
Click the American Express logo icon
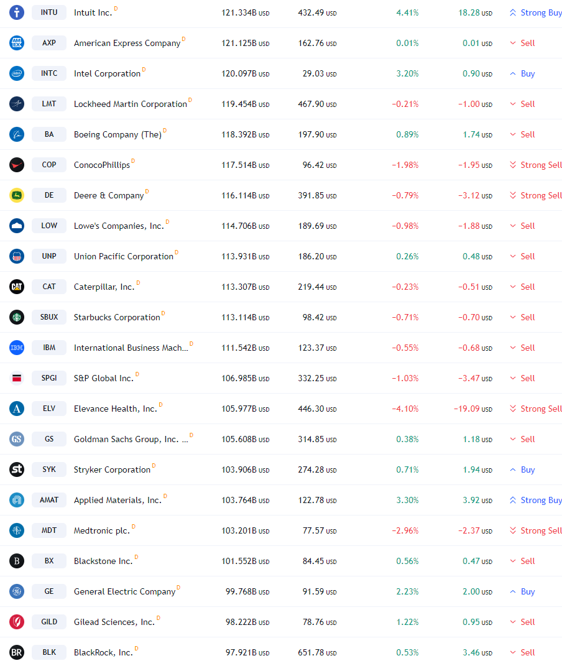[x=17, y=43]
